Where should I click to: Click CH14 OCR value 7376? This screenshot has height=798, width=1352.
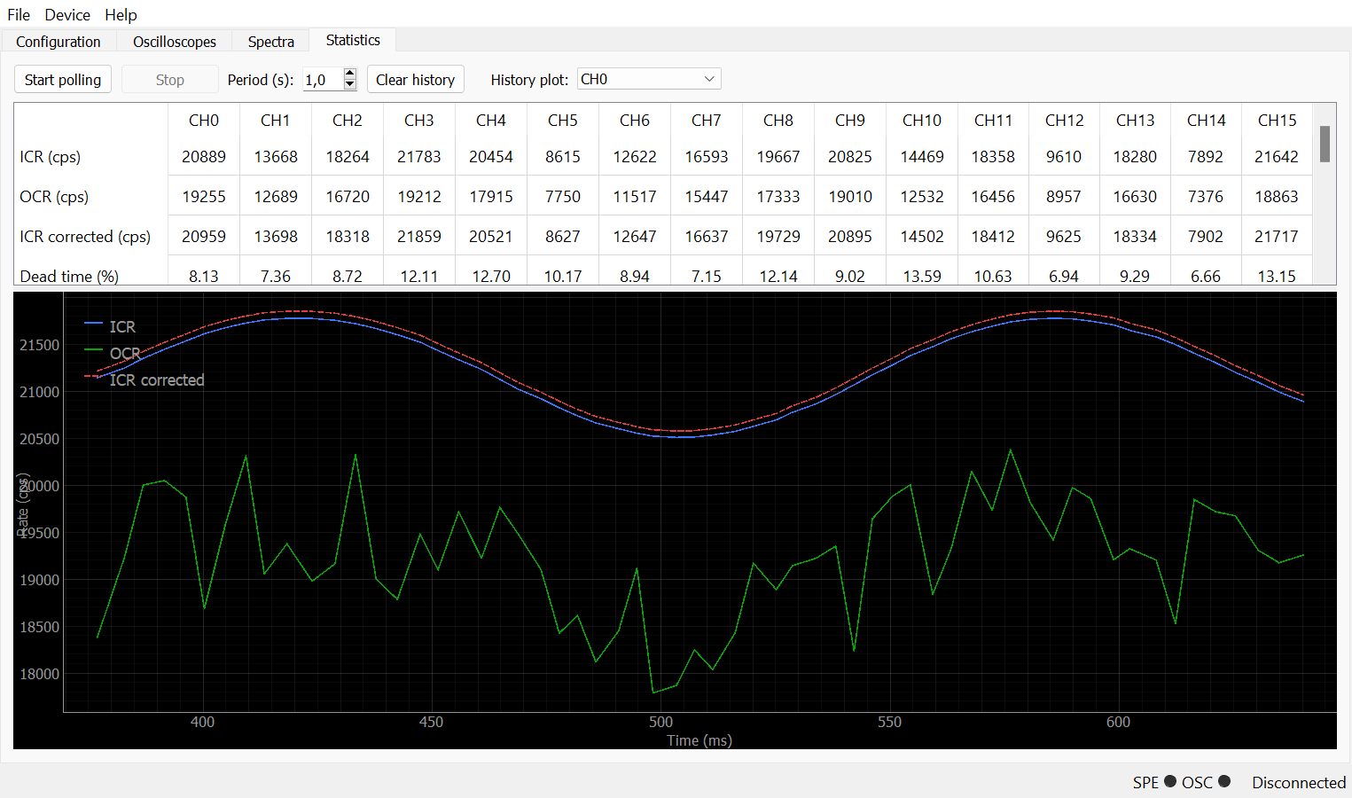(x=1206, y=196)
